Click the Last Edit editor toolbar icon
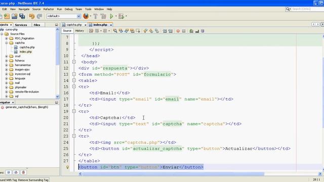 click(91, 31)
